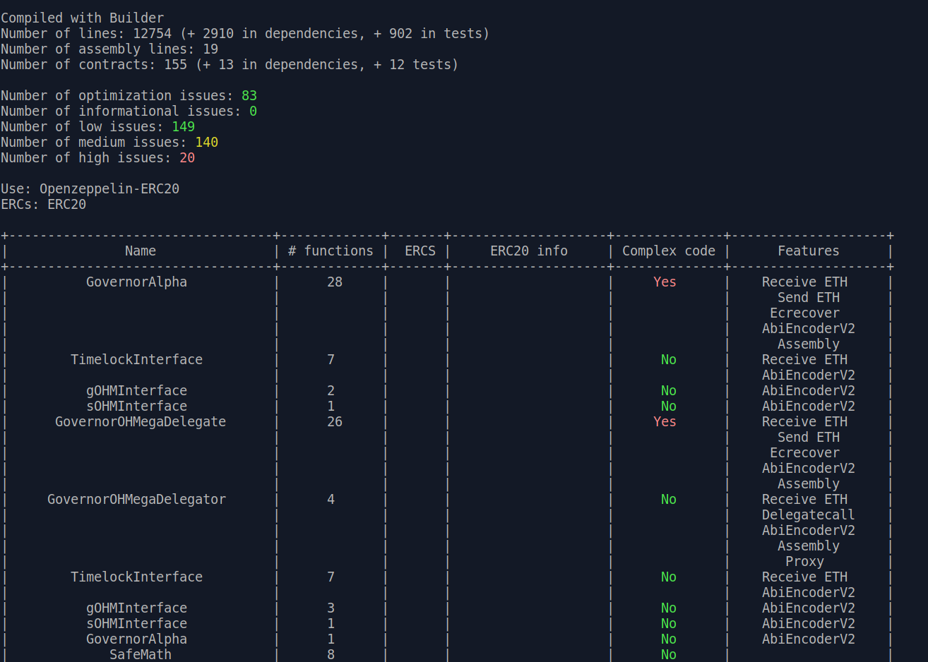This screenshot has width=928, height=662.
Task: Click 'Assembly' feature listed just above Proxy
Action: tap(809, 546)
